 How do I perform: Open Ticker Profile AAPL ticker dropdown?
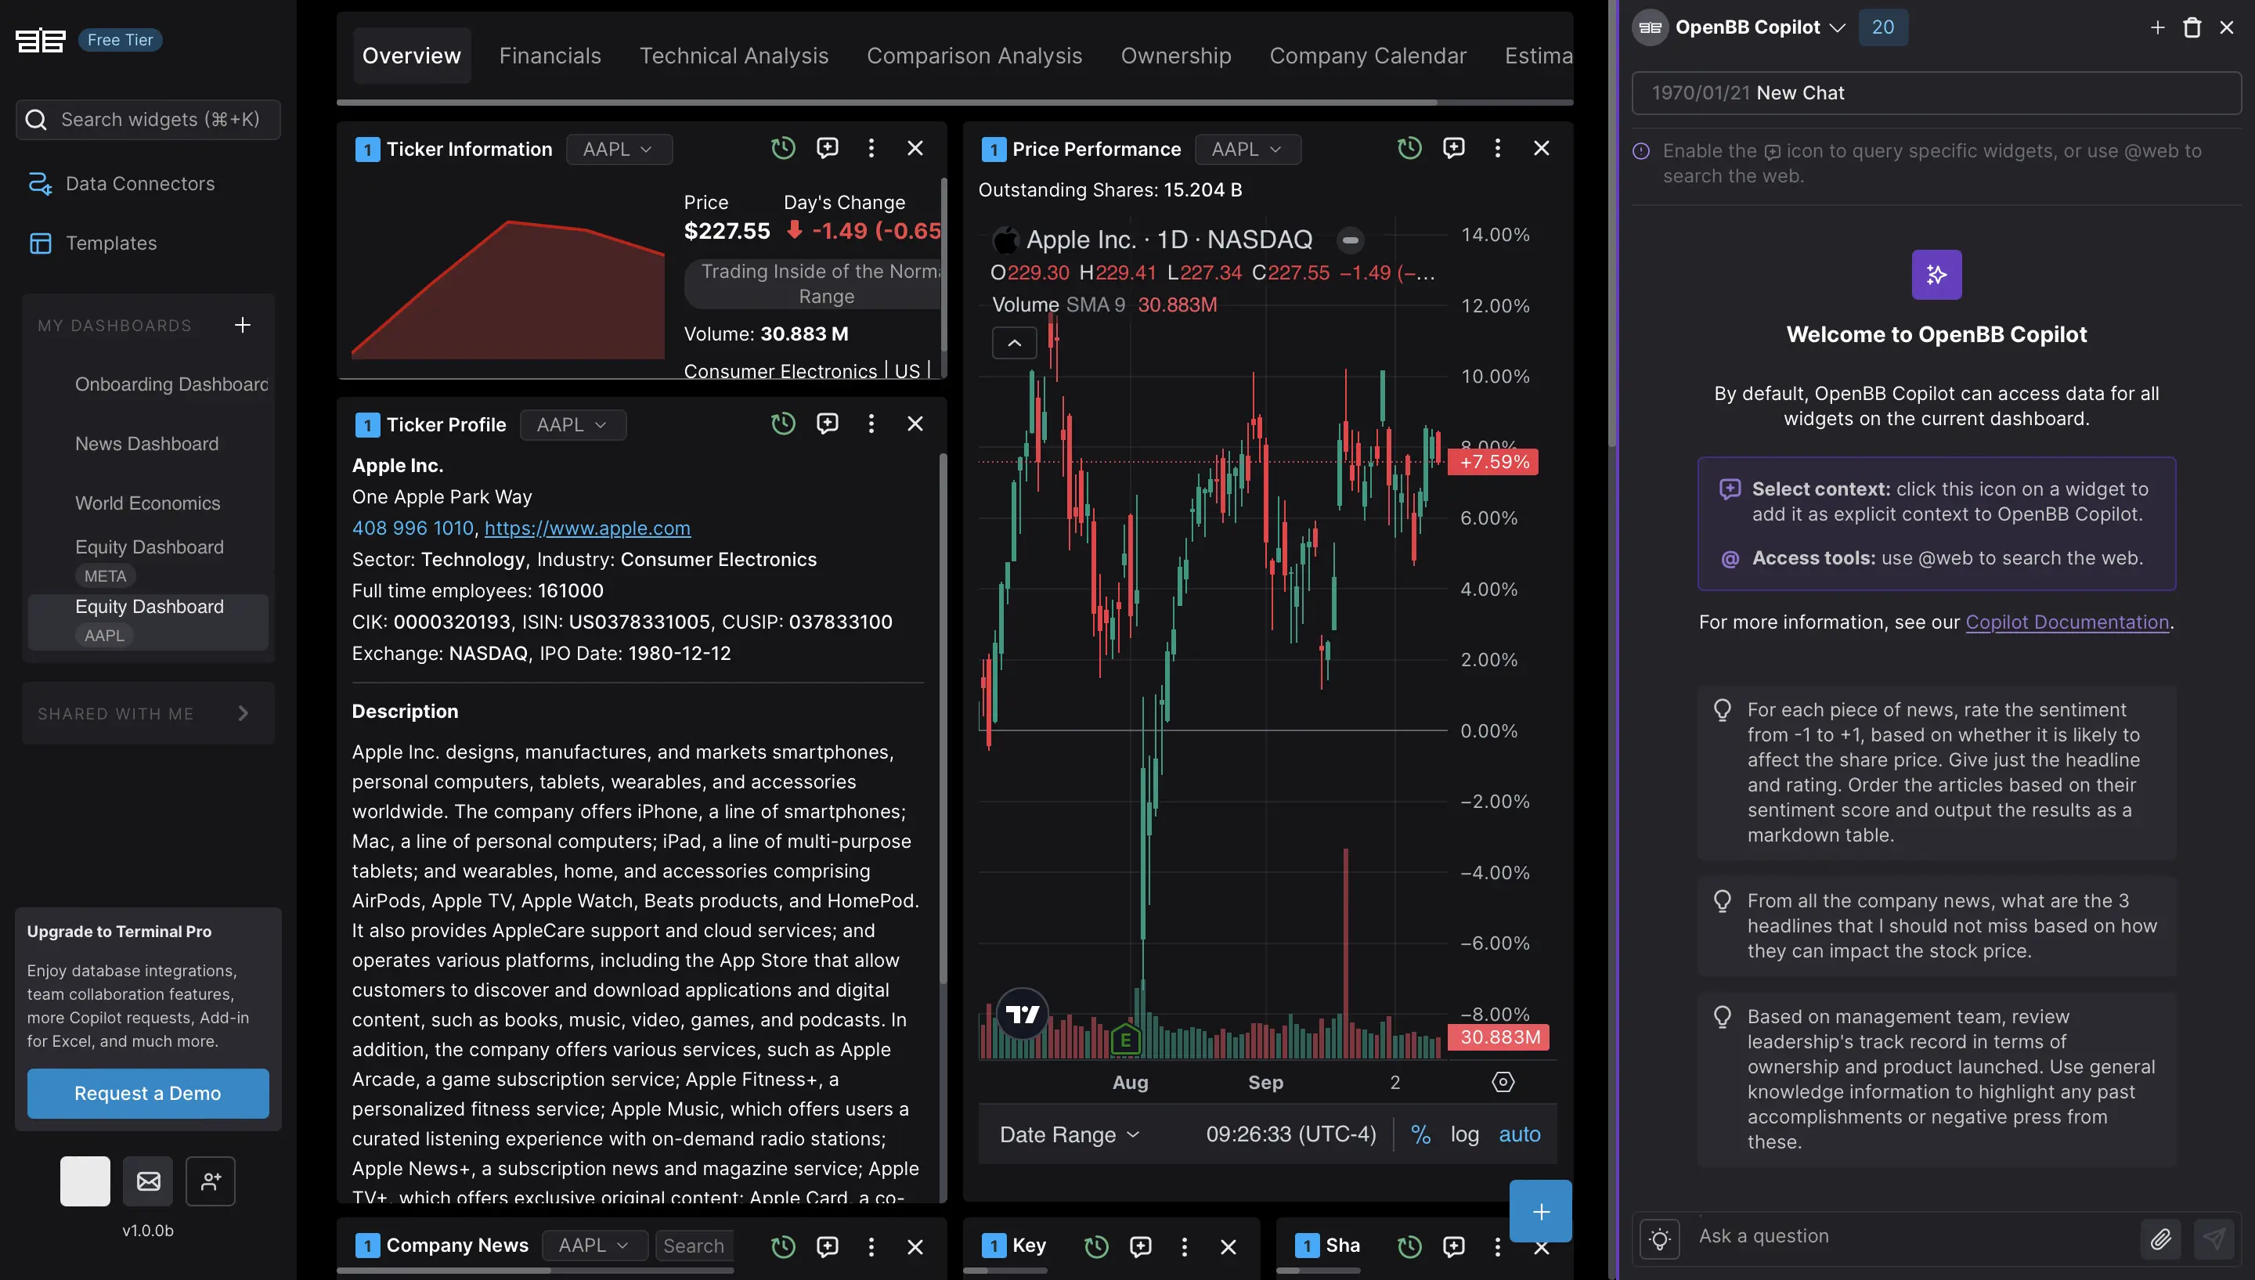(x=572, y=424)
